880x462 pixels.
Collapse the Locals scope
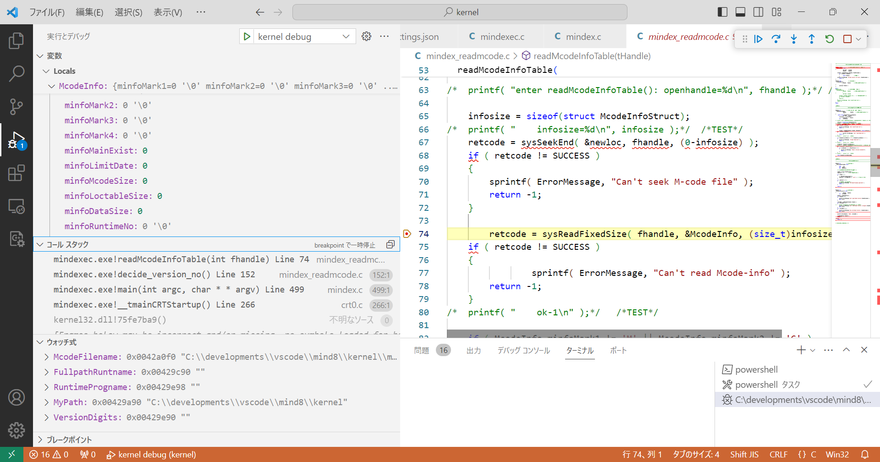click(x=46, y=71)
